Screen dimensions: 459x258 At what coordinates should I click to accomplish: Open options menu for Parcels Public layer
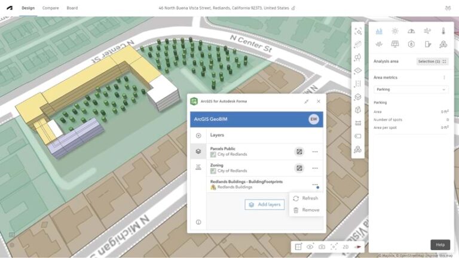315,152
